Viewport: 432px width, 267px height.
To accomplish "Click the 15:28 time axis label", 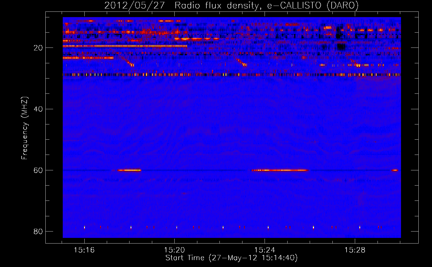I will 355,250.
